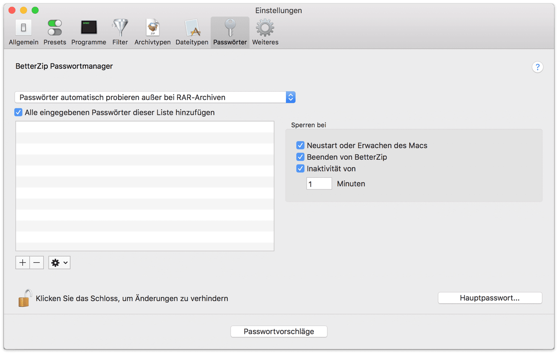Add a new password with plus button
Image resolution: width=558 pixels, height=353 pixels.
23,263
